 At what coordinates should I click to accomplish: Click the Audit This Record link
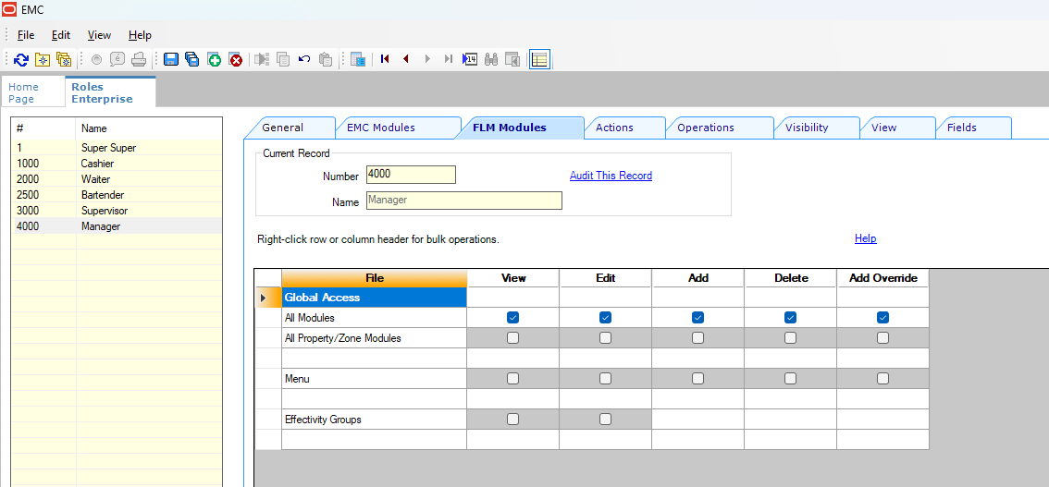(x=611, y=176)
